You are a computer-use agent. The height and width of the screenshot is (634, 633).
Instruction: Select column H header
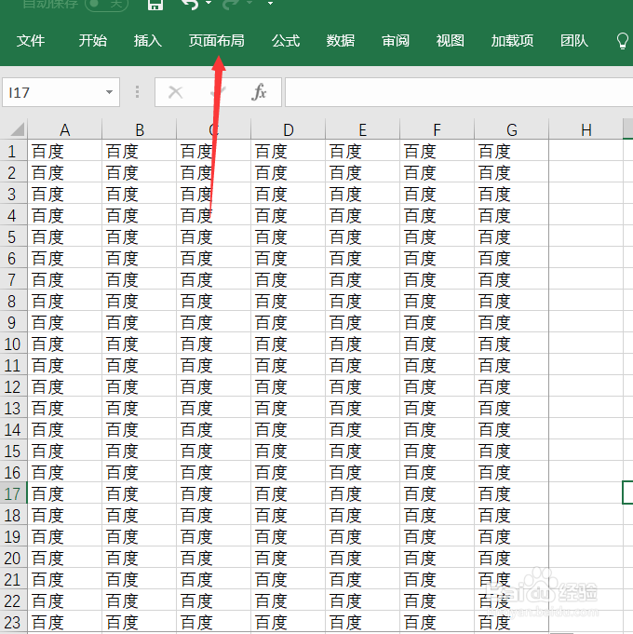[586, 129]
